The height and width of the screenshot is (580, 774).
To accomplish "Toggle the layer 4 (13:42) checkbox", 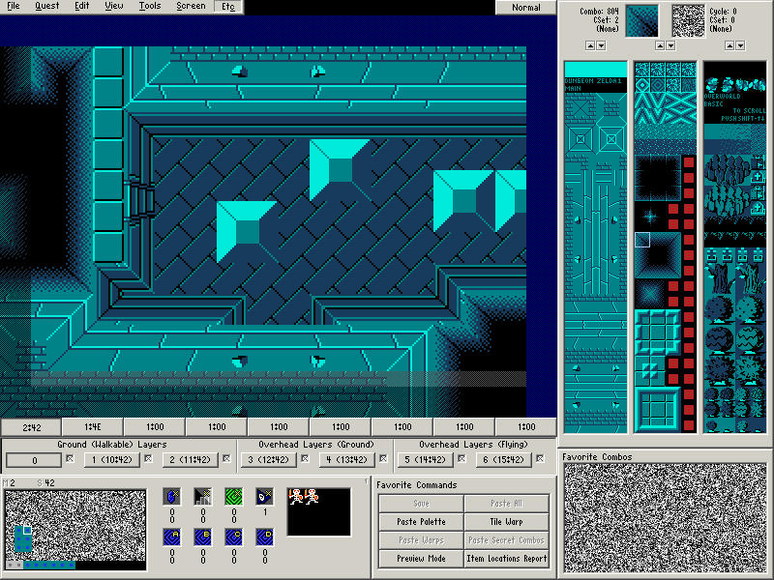I will (x=383, y=458).
